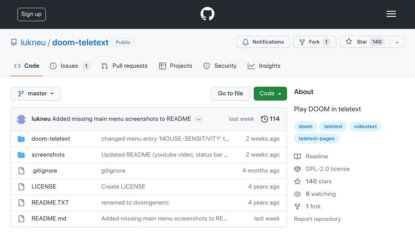Open the 'changed menu entry MOUSE-SENSITIVITY' commit
The image size is (415, 233).
(165, 139)
